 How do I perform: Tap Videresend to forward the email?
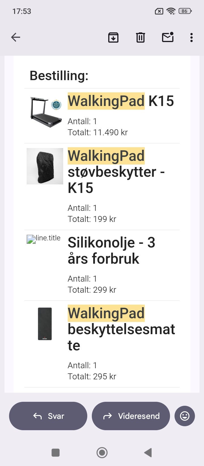(131, 416)
